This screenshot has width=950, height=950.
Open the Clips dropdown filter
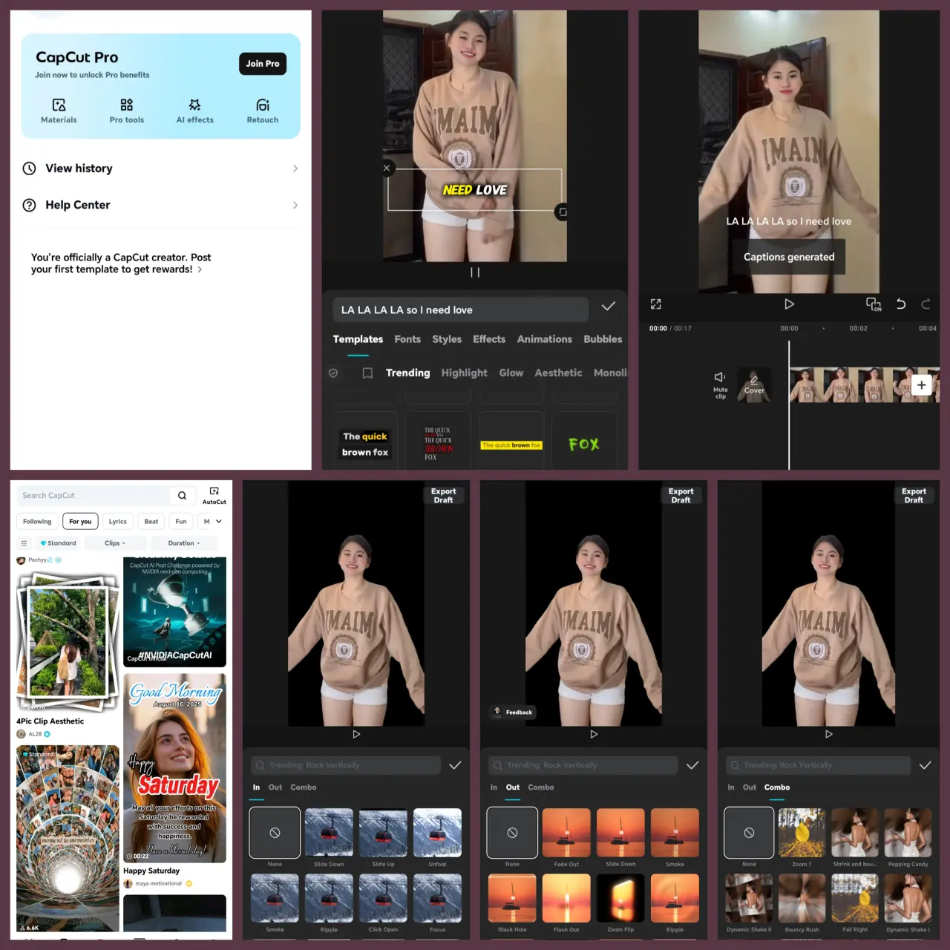115,543
